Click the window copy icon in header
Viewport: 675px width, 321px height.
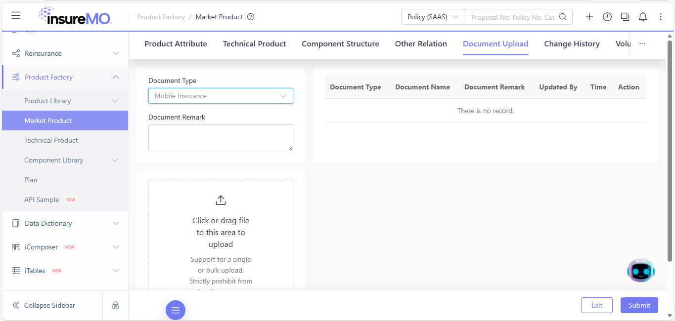coord(625,17)
